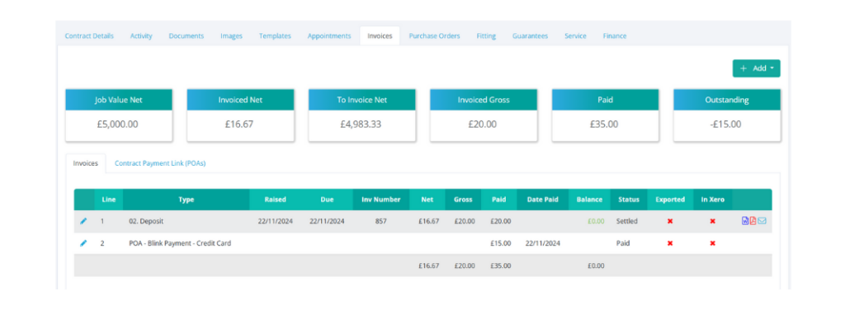Click the Job Value Net card
This screenshot has width=845, height=310.
click(x=119, y=115)
